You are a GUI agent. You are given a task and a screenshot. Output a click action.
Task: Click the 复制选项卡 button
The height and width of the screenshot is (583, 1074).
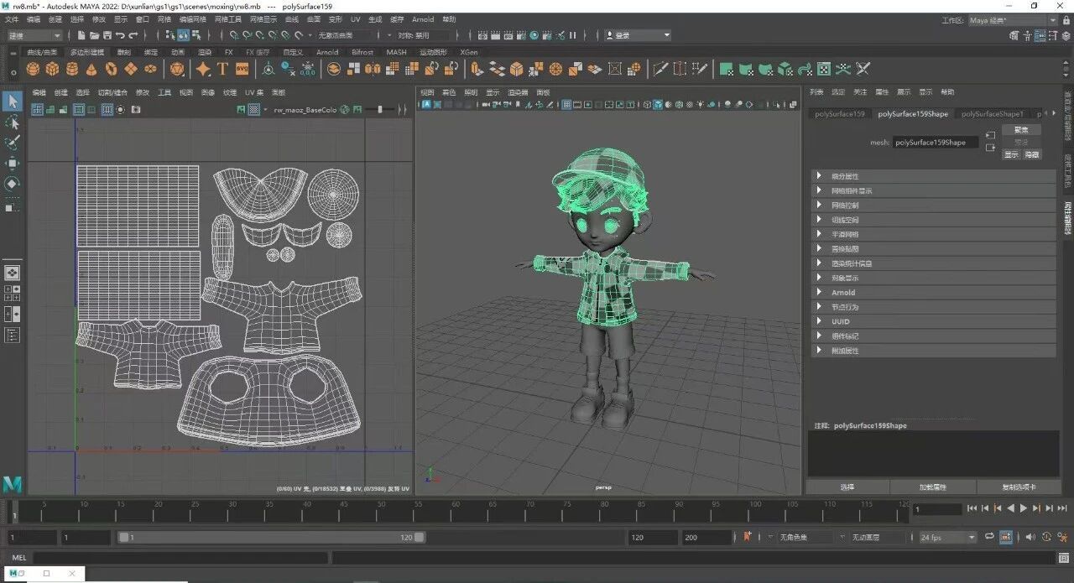[x=1019, y=487]
